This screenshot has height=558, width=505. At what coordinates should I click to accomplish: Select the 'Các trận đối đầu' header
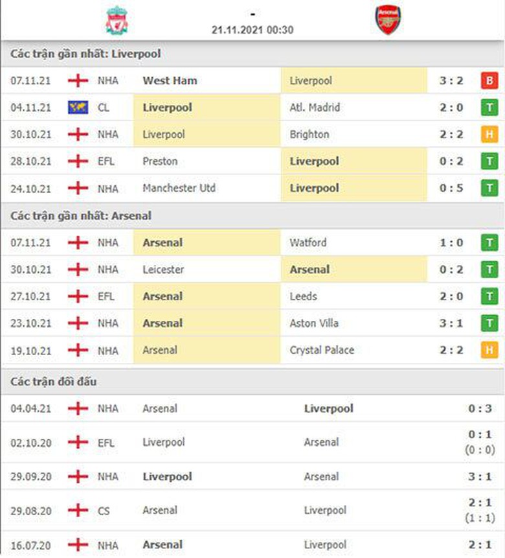coord(54,382)
